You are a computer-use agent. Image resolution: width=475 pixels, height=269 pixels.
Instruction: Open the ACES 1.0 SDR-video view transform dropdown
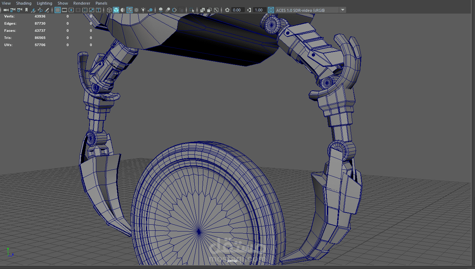point(343,10)
